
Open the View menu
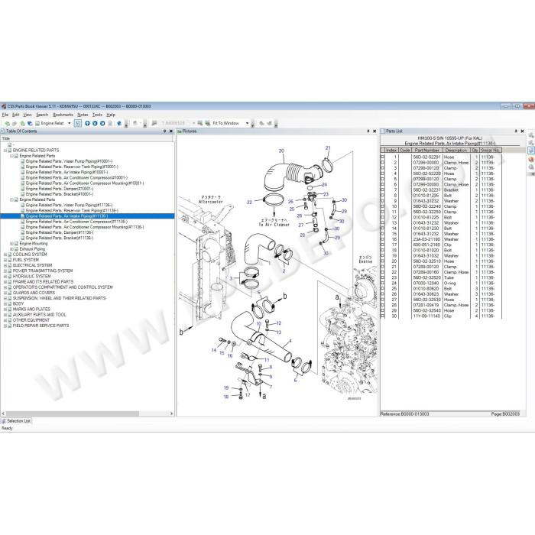click(28, 115)
